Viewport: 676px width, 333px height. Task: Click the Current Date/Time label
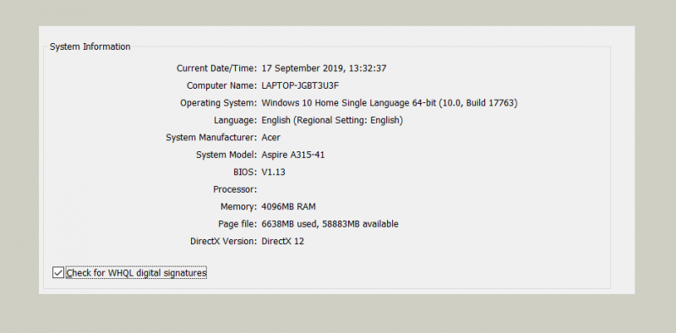[217, 68]
